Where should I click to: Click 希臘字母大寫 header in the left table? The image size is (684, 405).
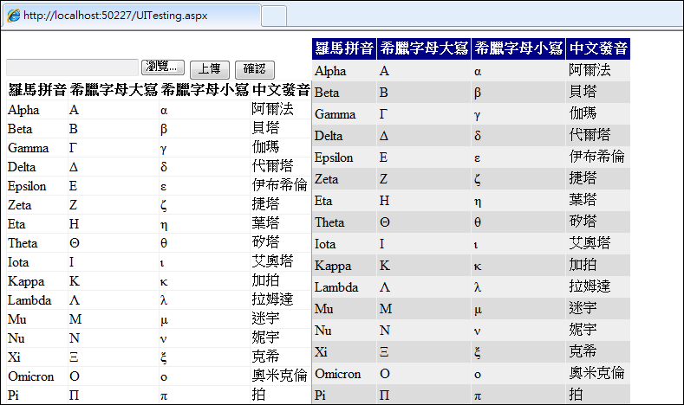pyautogui.click(x=114, y=90)
